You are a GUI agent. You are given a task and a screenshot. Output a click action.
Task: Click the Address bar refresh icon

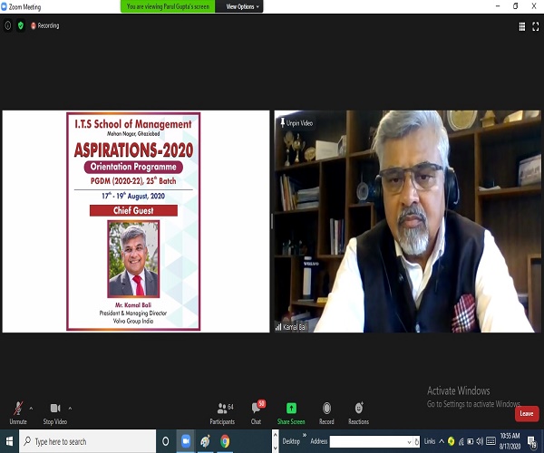(x=417, y=441)
